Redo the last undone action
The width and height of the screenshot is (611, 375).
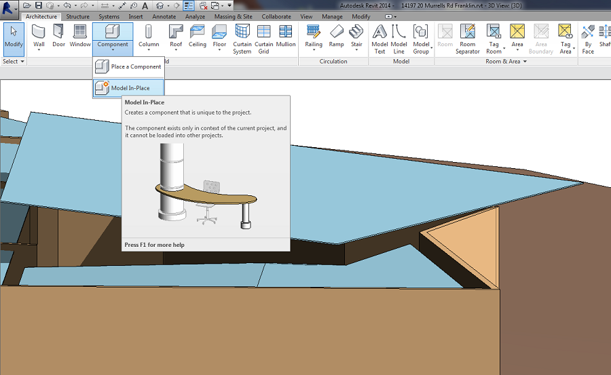coord(84,5)
